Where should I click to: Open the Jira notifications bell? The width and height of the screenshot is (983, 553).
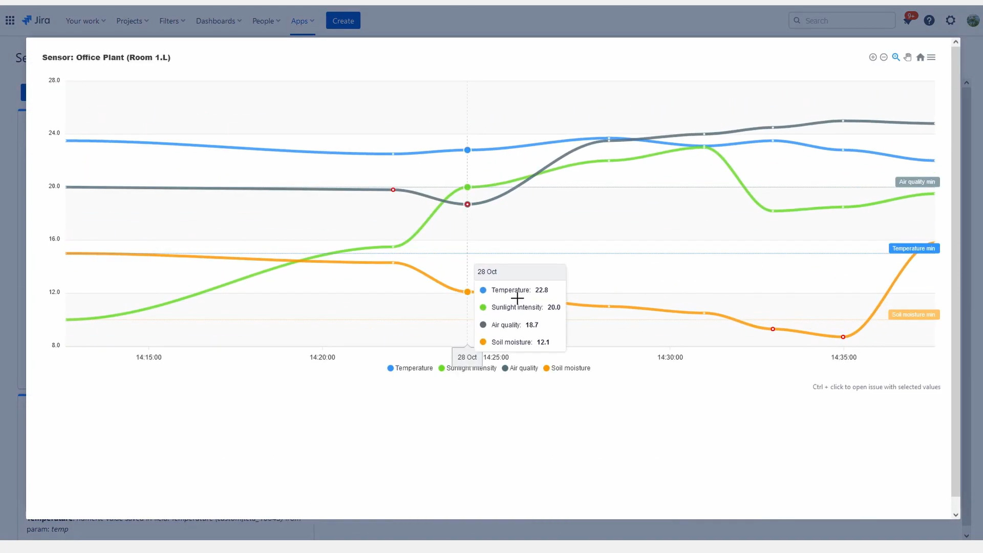tap(908, 20)
